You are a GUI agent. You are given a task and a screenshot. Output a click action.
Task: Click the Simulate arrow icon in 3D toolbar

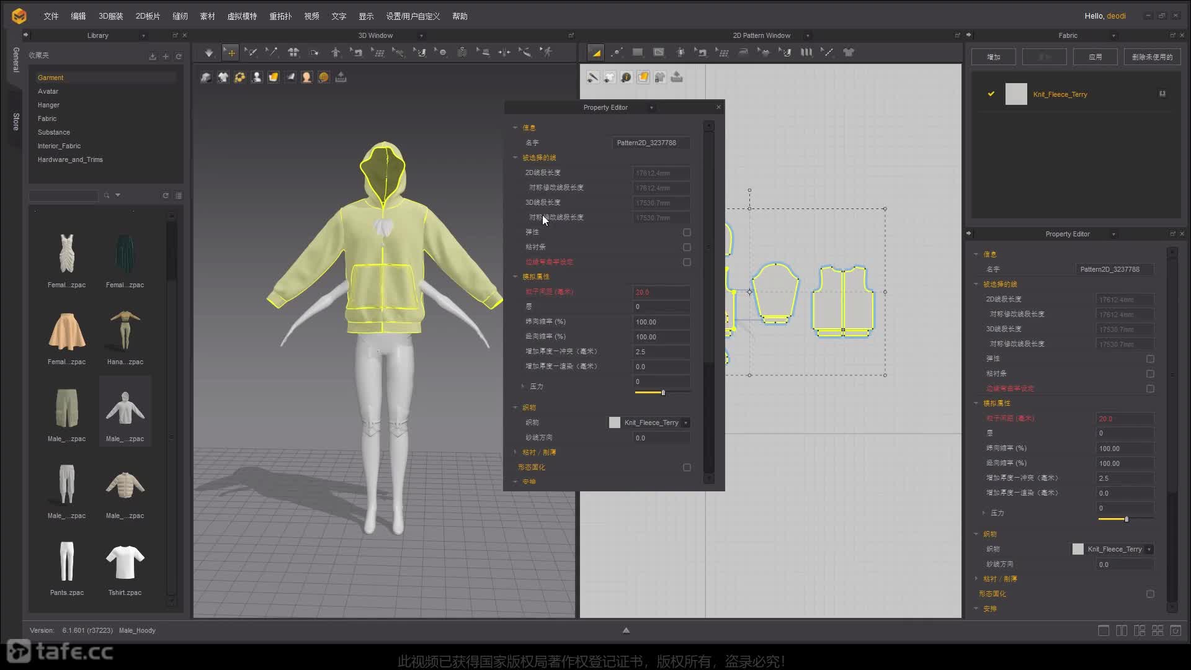coord(209,53)
